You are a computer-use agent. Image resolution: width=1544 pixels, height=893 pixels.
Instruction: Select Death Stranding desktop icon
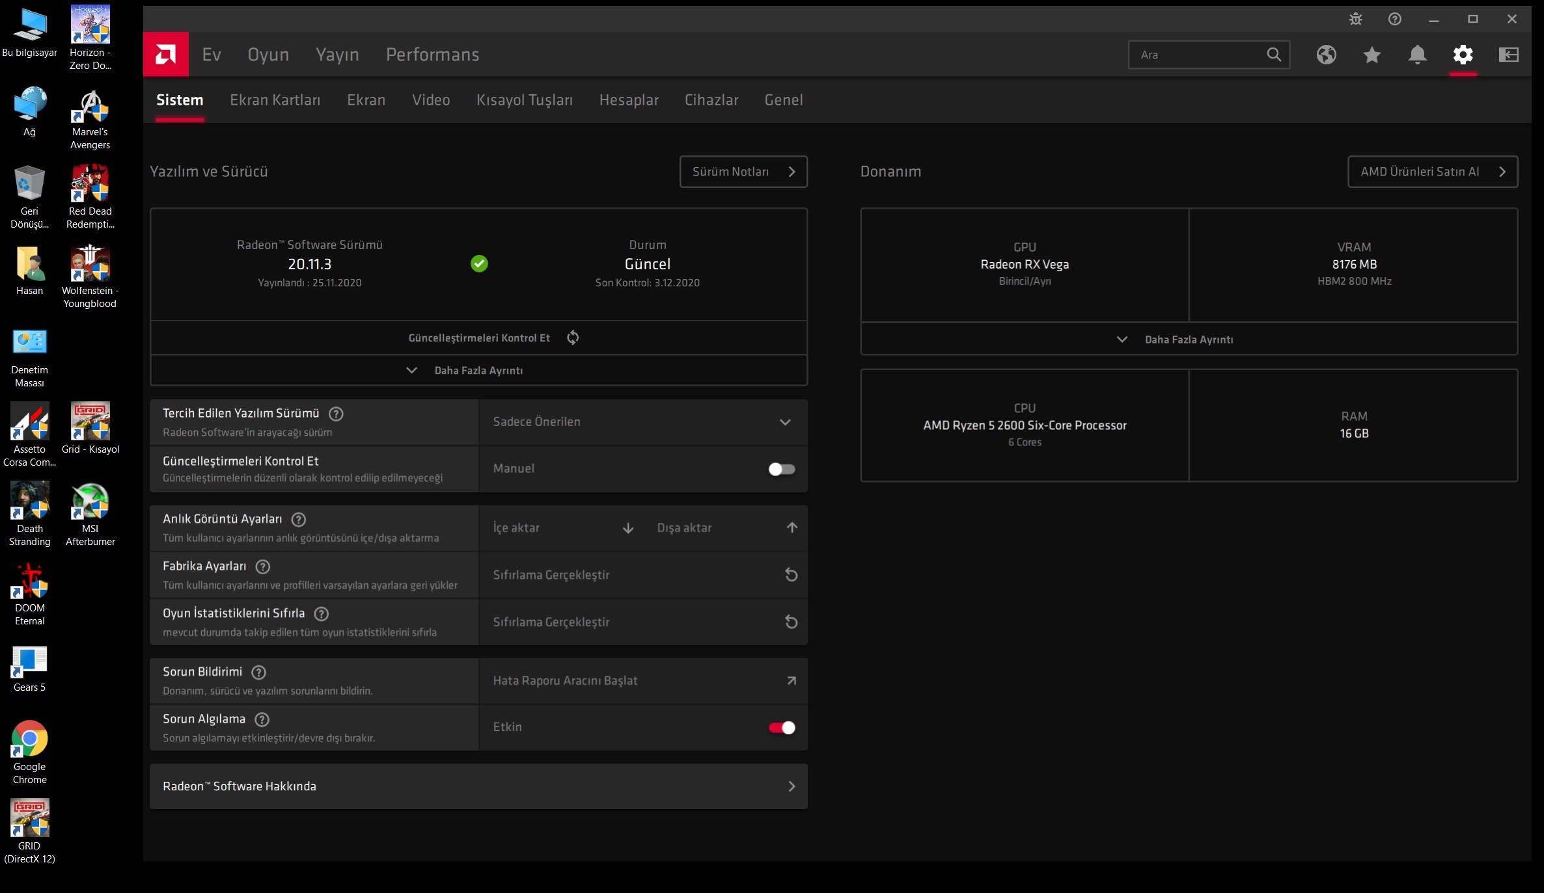tap(29, 514)
